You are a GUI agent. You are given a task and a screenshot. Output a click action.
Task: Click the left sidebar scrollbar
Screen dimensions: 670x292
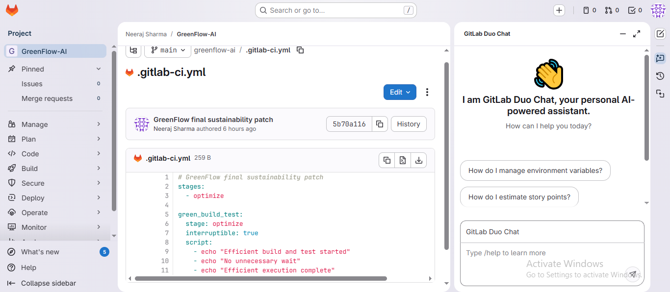(114, 130)
